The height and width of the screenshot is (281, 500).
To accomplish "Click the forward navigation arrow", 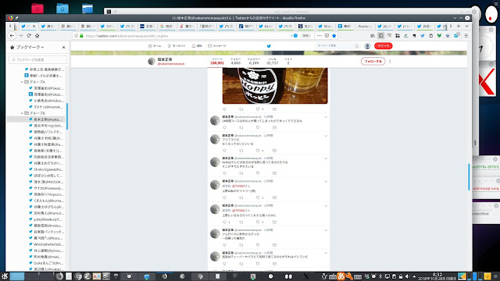I will click(20, 36).
